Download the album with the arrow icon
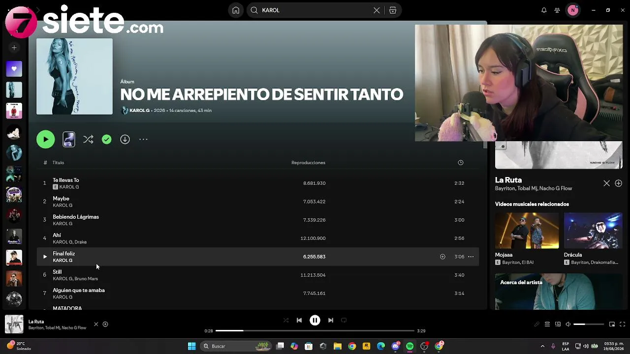This screenshot has width=630, height=354. 125,140
